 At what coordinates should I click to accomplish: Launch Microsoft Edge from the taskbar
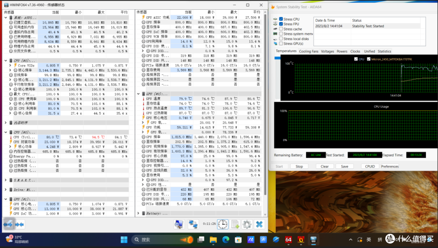tap(226, 239)
